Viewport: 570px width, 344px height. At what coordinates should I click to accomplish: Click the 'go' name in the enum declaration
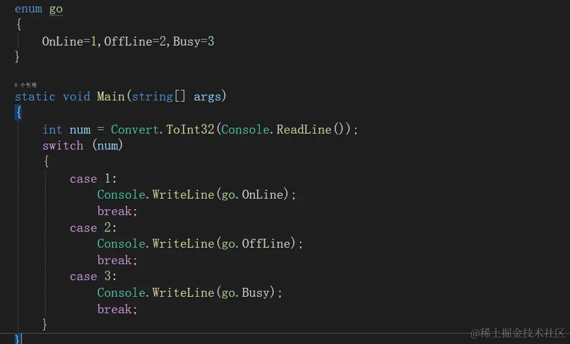[x=56, y=9]
